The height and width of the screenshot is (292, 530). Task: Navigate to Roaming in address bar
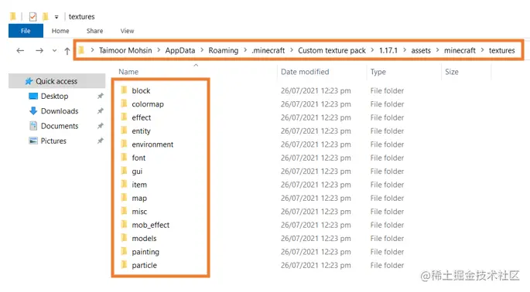223,50
